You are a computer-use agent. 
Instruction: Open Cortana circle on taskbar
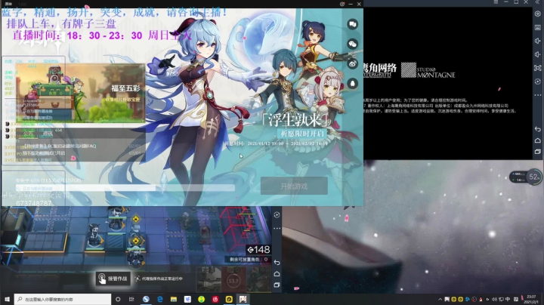click(x=118, y=299)
